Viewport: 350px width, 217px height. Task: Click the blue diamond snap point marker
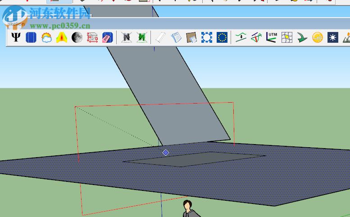166,153
